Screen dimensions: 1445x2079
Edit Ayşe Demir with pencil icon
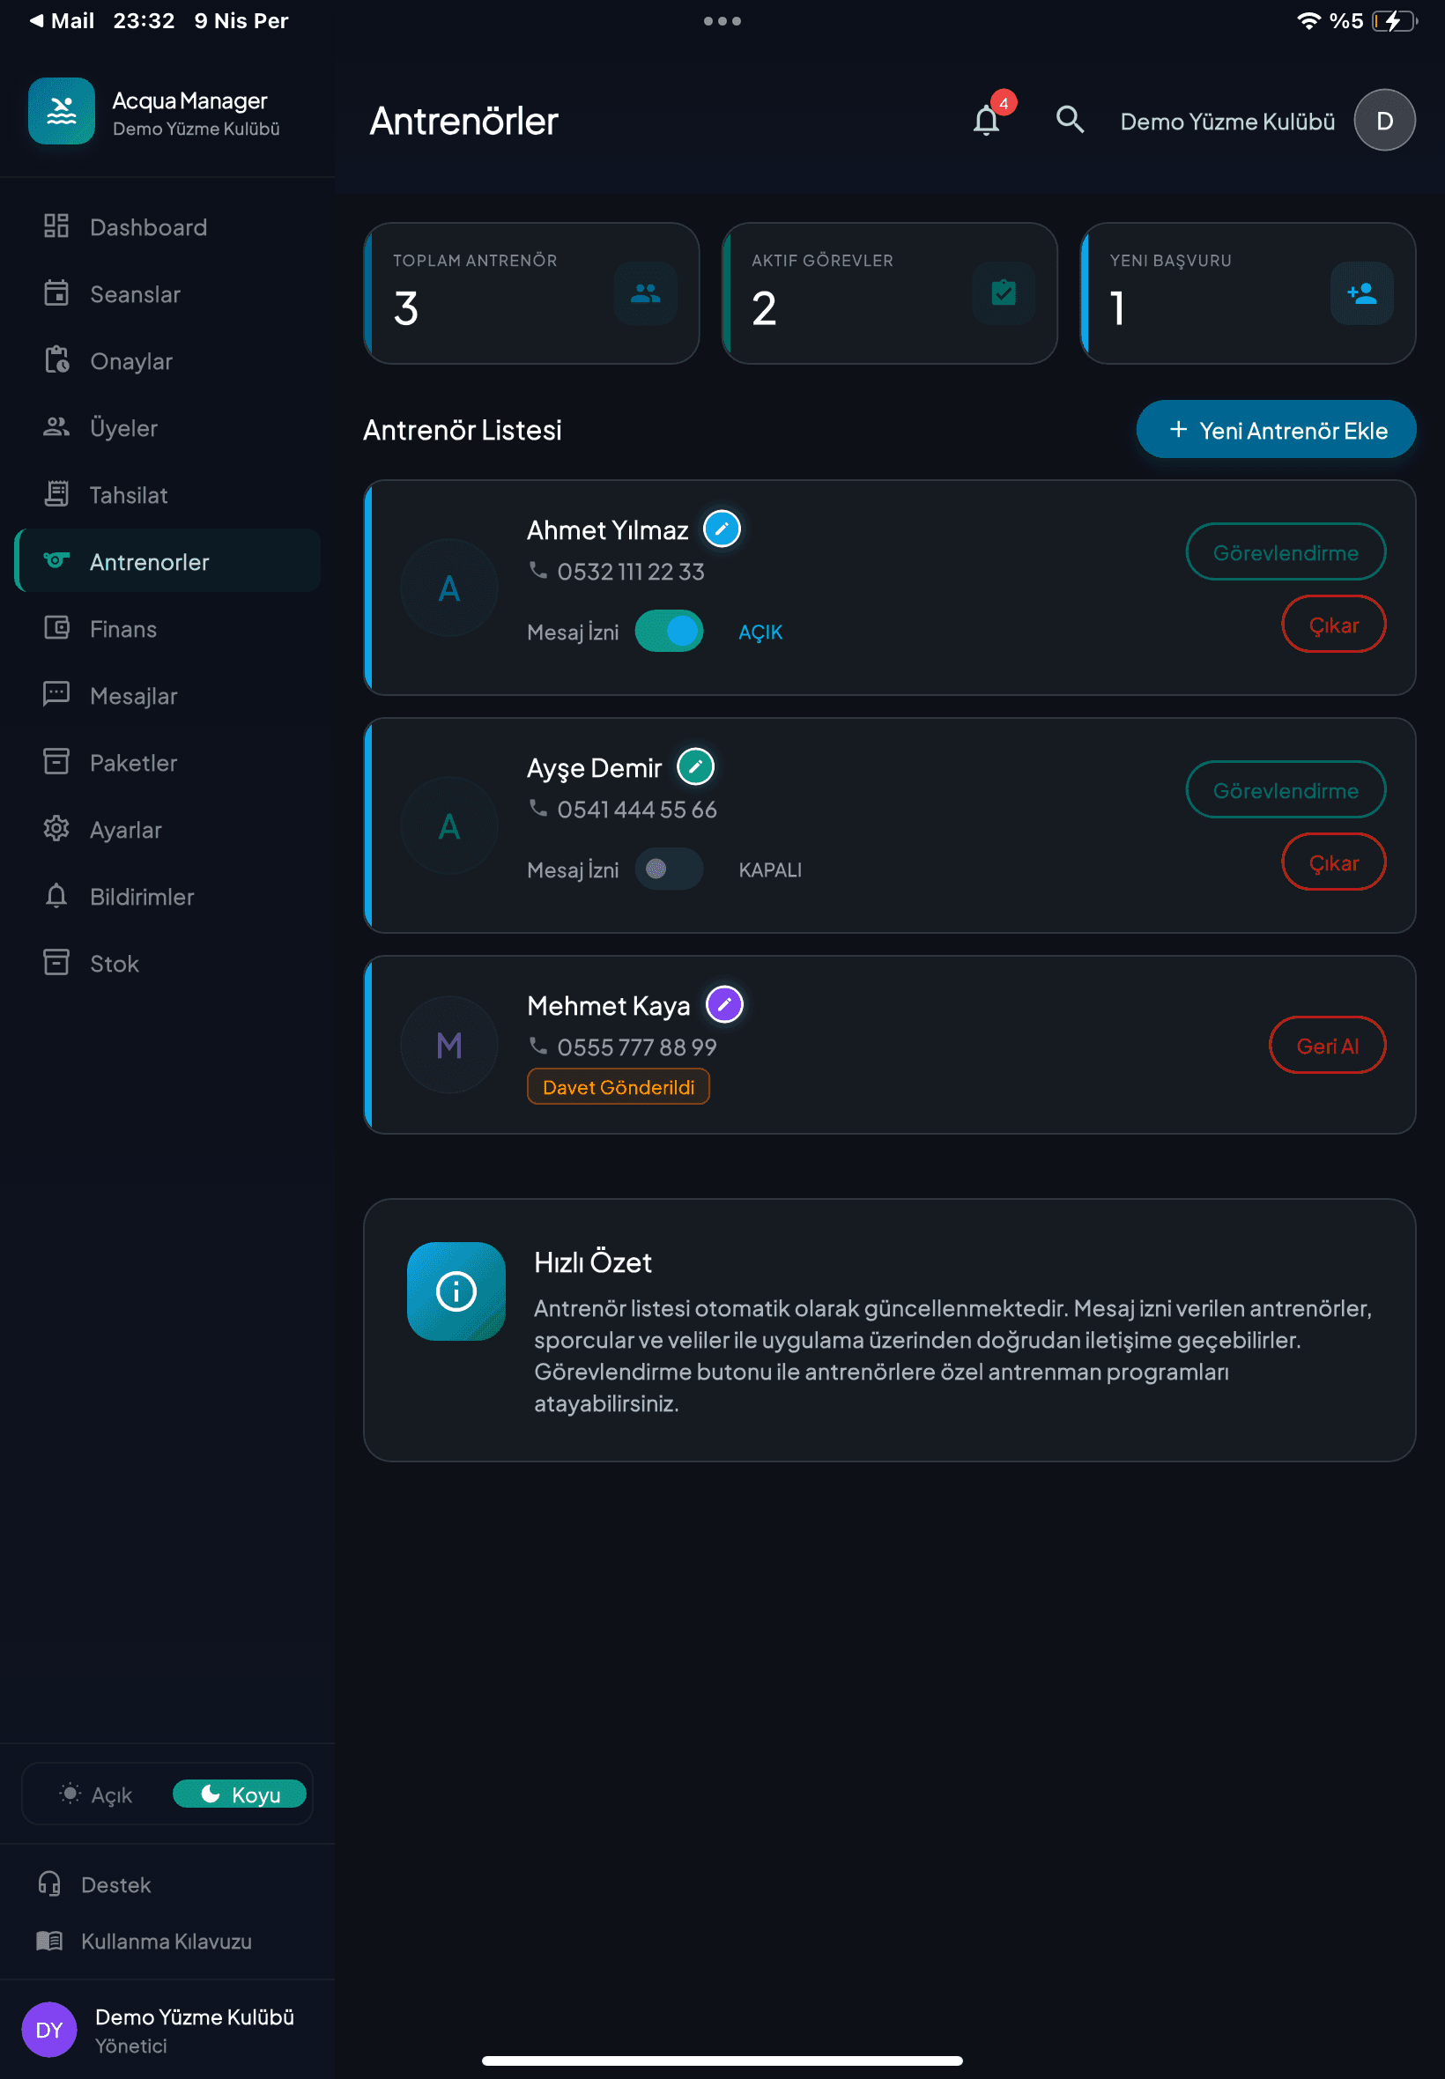point(695,766)
